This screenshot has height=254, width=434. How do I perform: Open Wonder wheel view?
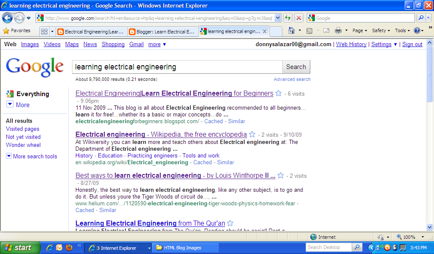[23, 145]
